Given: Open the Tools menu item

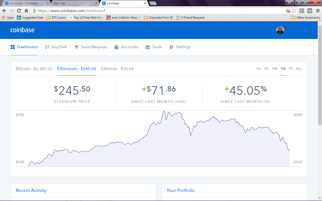Looking at the screenshot, I should point(154,47).
